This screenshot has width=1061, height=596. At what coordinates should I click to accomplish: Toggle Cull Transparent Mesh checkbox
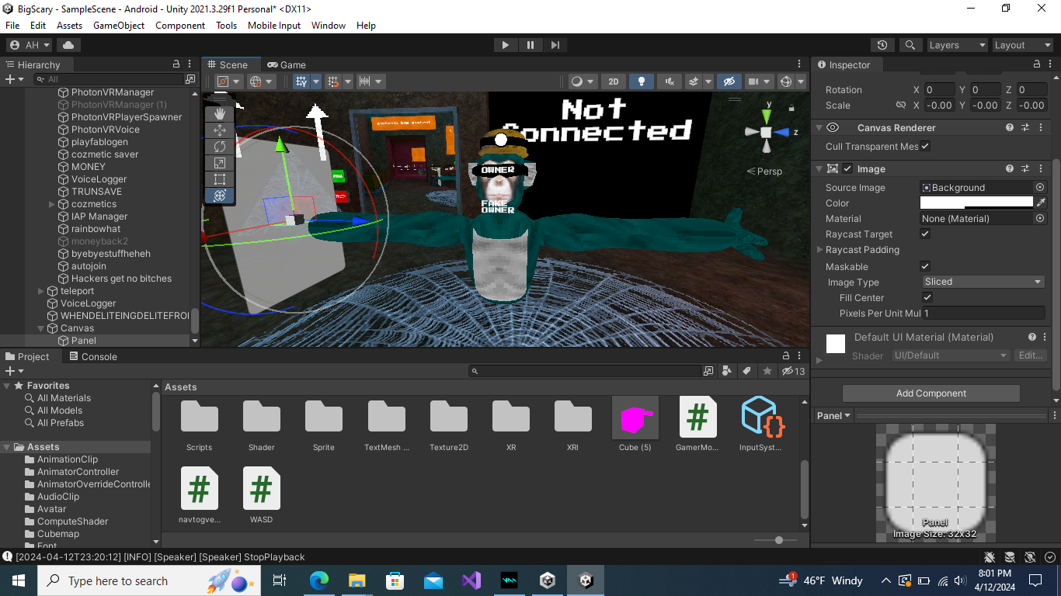(x=925, y=146)
